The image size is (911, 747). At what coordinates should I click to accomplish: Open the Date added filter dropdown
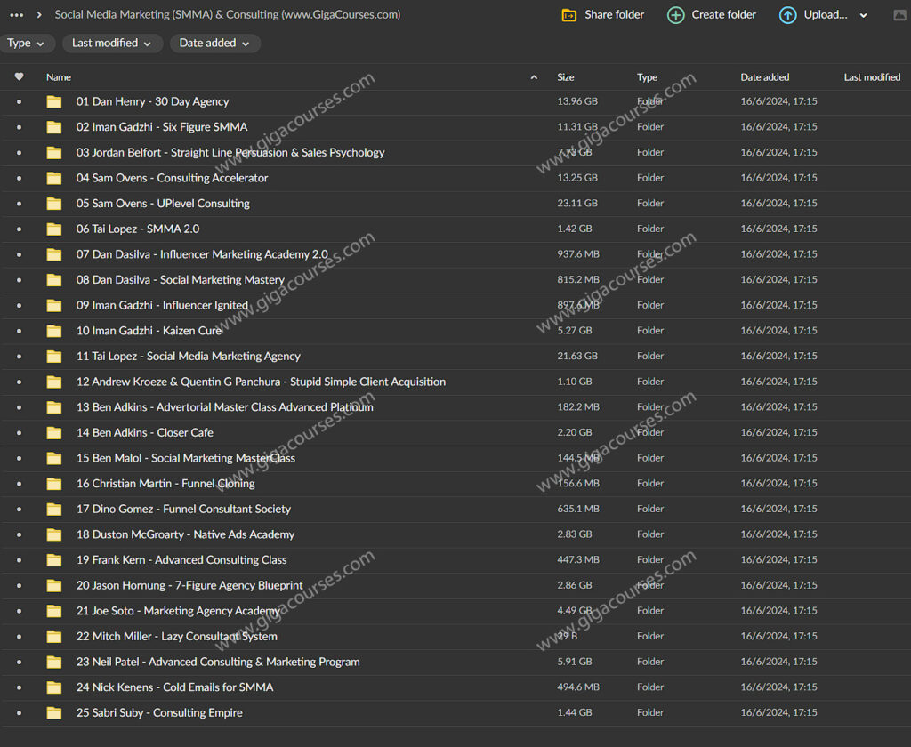[x=214, y=44]
